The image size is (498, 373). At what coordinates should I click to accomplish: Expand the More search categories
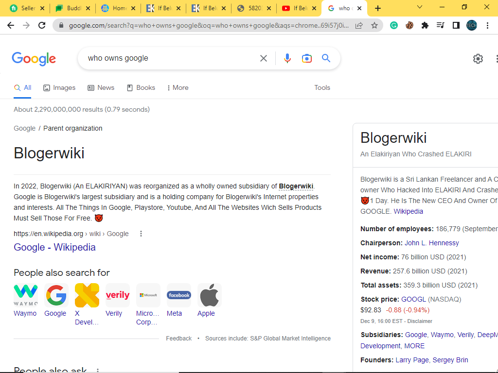(178, 88)
